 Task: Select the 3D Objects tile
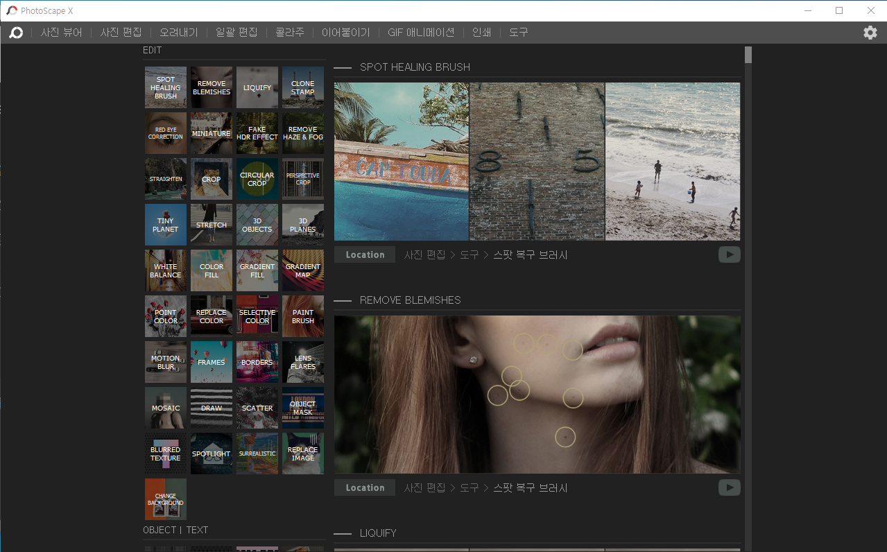(x=257, y=225)
